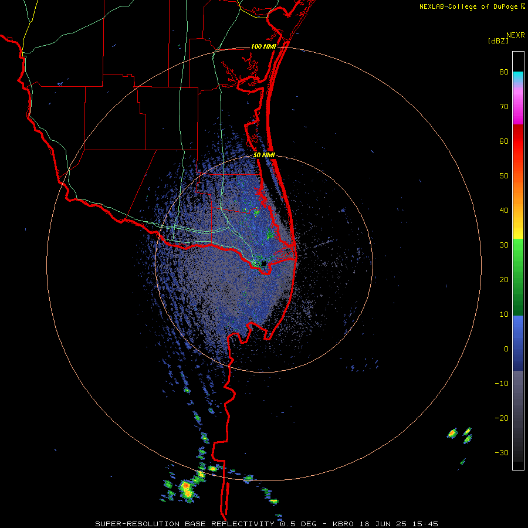The height and width of the screenshot is (528, 528).
Task: Click the NEXLAB-College of DuPage label
Action: [472, 6]
